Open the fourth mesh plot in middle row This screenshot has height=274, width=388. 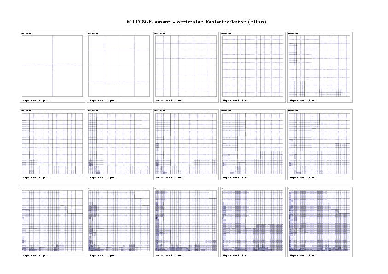pyautogui.click(x=253, y=143)
